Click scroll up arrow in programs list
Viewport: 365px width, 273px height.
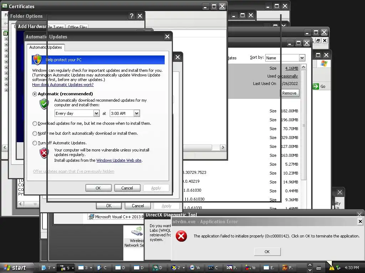[x=304, y=67]
